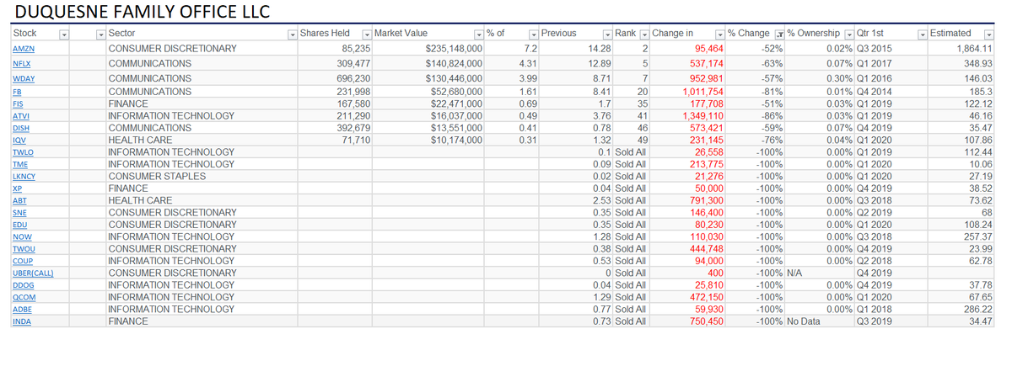This screenshot has width=1012, height=366.
Task: Follow the FB stock link
Action: point(17,91)
